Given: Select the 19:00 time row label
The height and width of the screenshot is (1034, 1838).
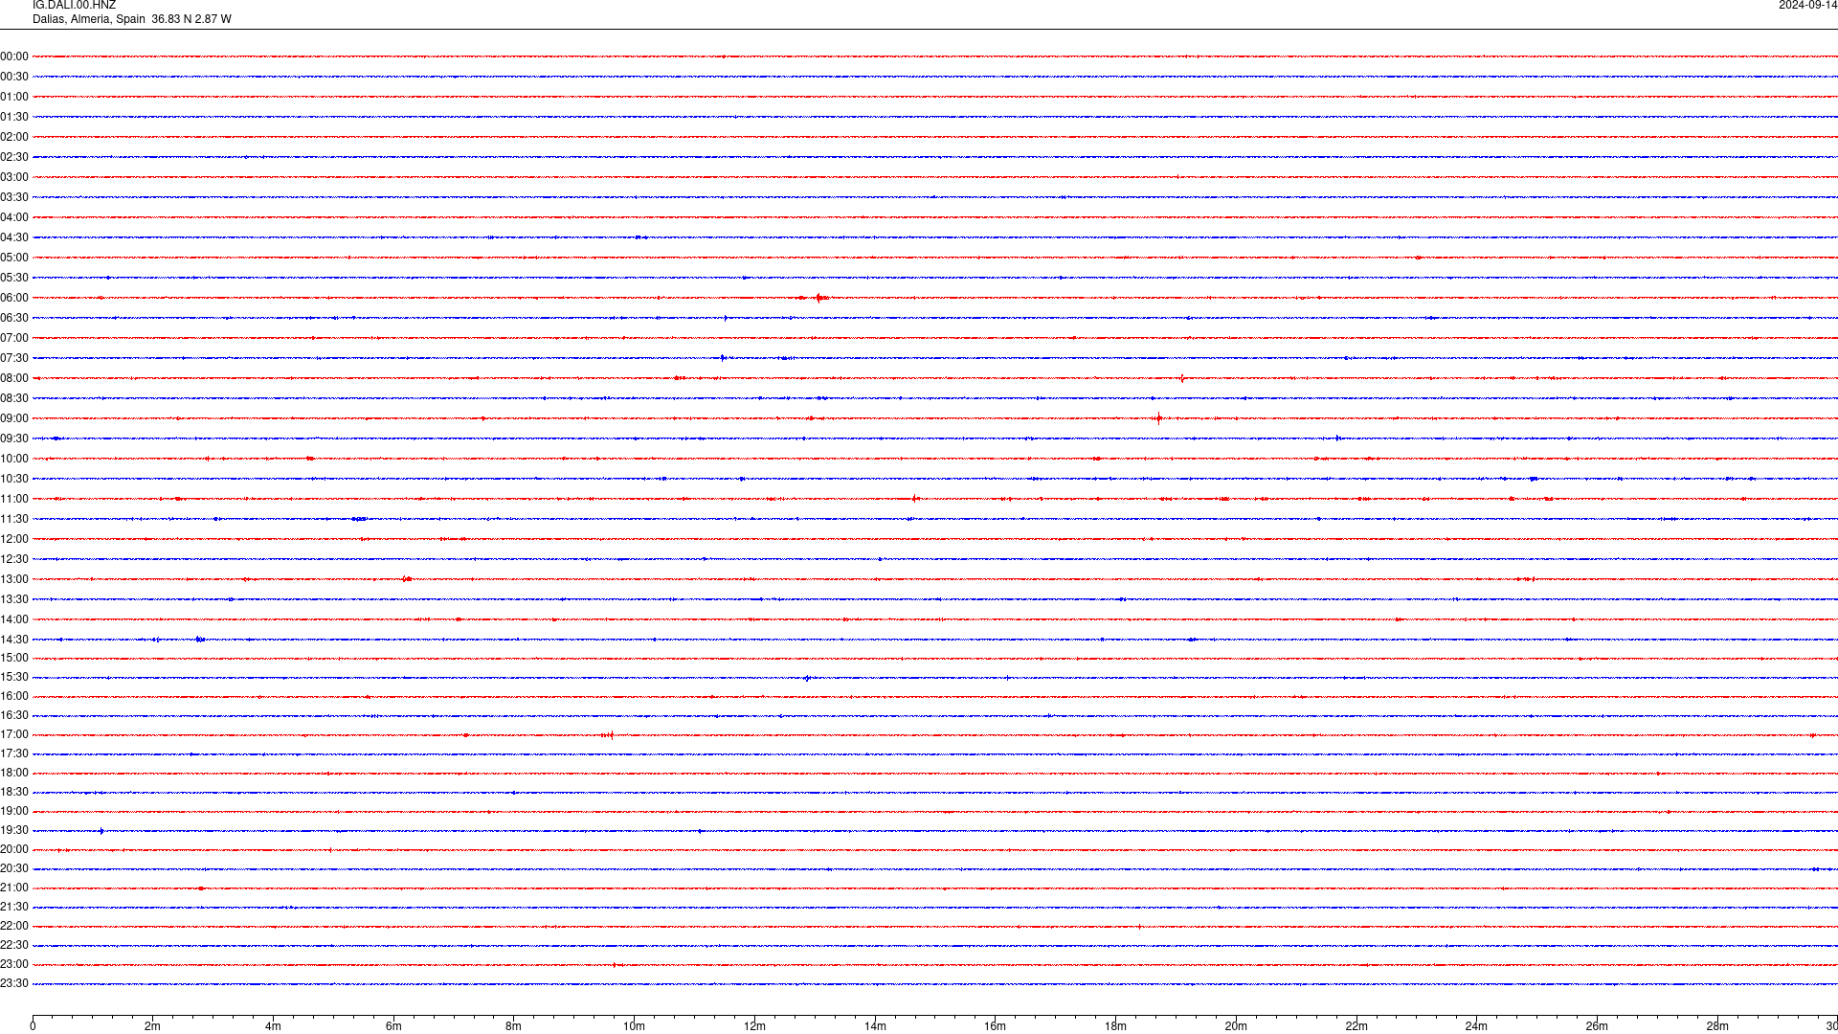Looking at the screenshot, I should coord(14,811).
